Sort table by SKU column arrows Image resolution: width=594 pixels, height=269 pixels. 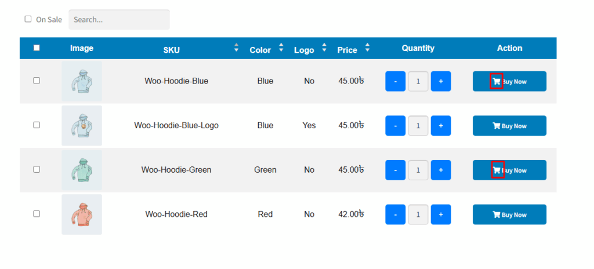coord(237,48)
